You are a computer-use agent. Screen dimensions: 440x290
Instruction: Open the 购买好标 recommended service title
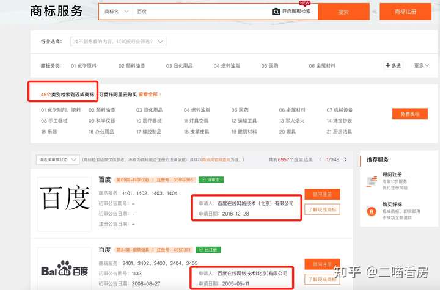pos(392,205)
